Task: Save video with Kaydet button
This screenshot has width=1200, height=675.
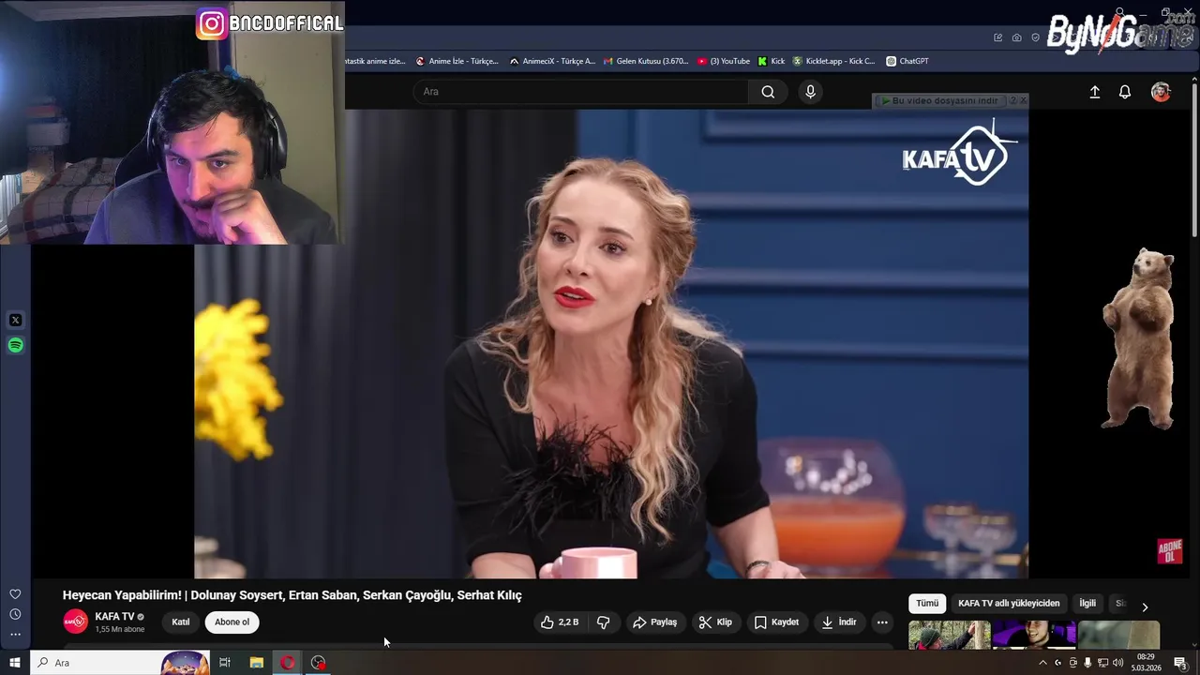Action: click(776, 622)
